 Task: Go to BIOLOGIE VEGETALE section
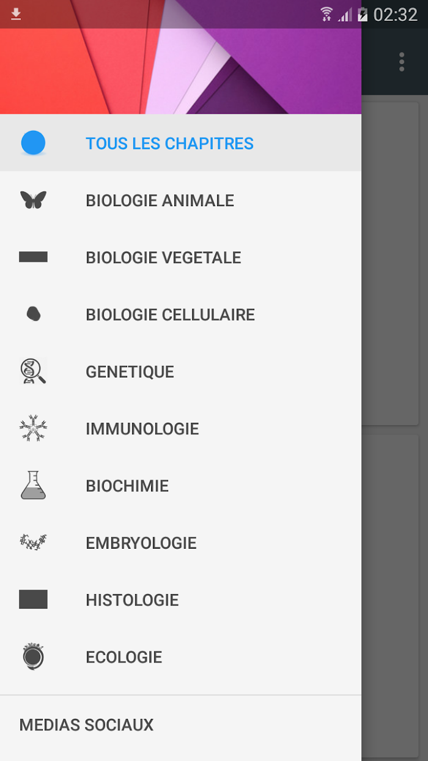pos(180,257)
